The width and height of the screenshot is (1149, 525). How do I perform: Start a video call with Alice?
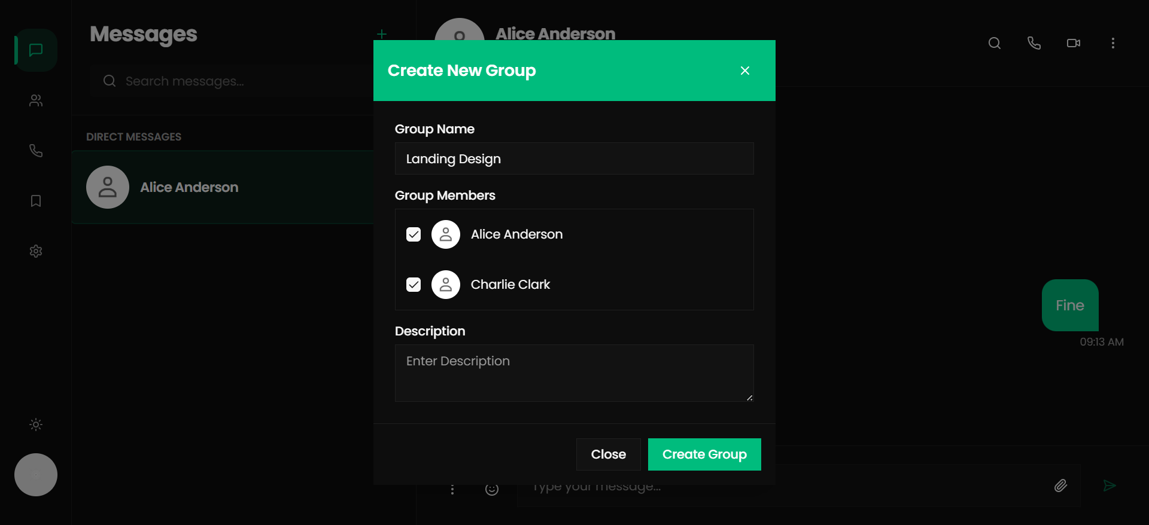(1074, 43)
